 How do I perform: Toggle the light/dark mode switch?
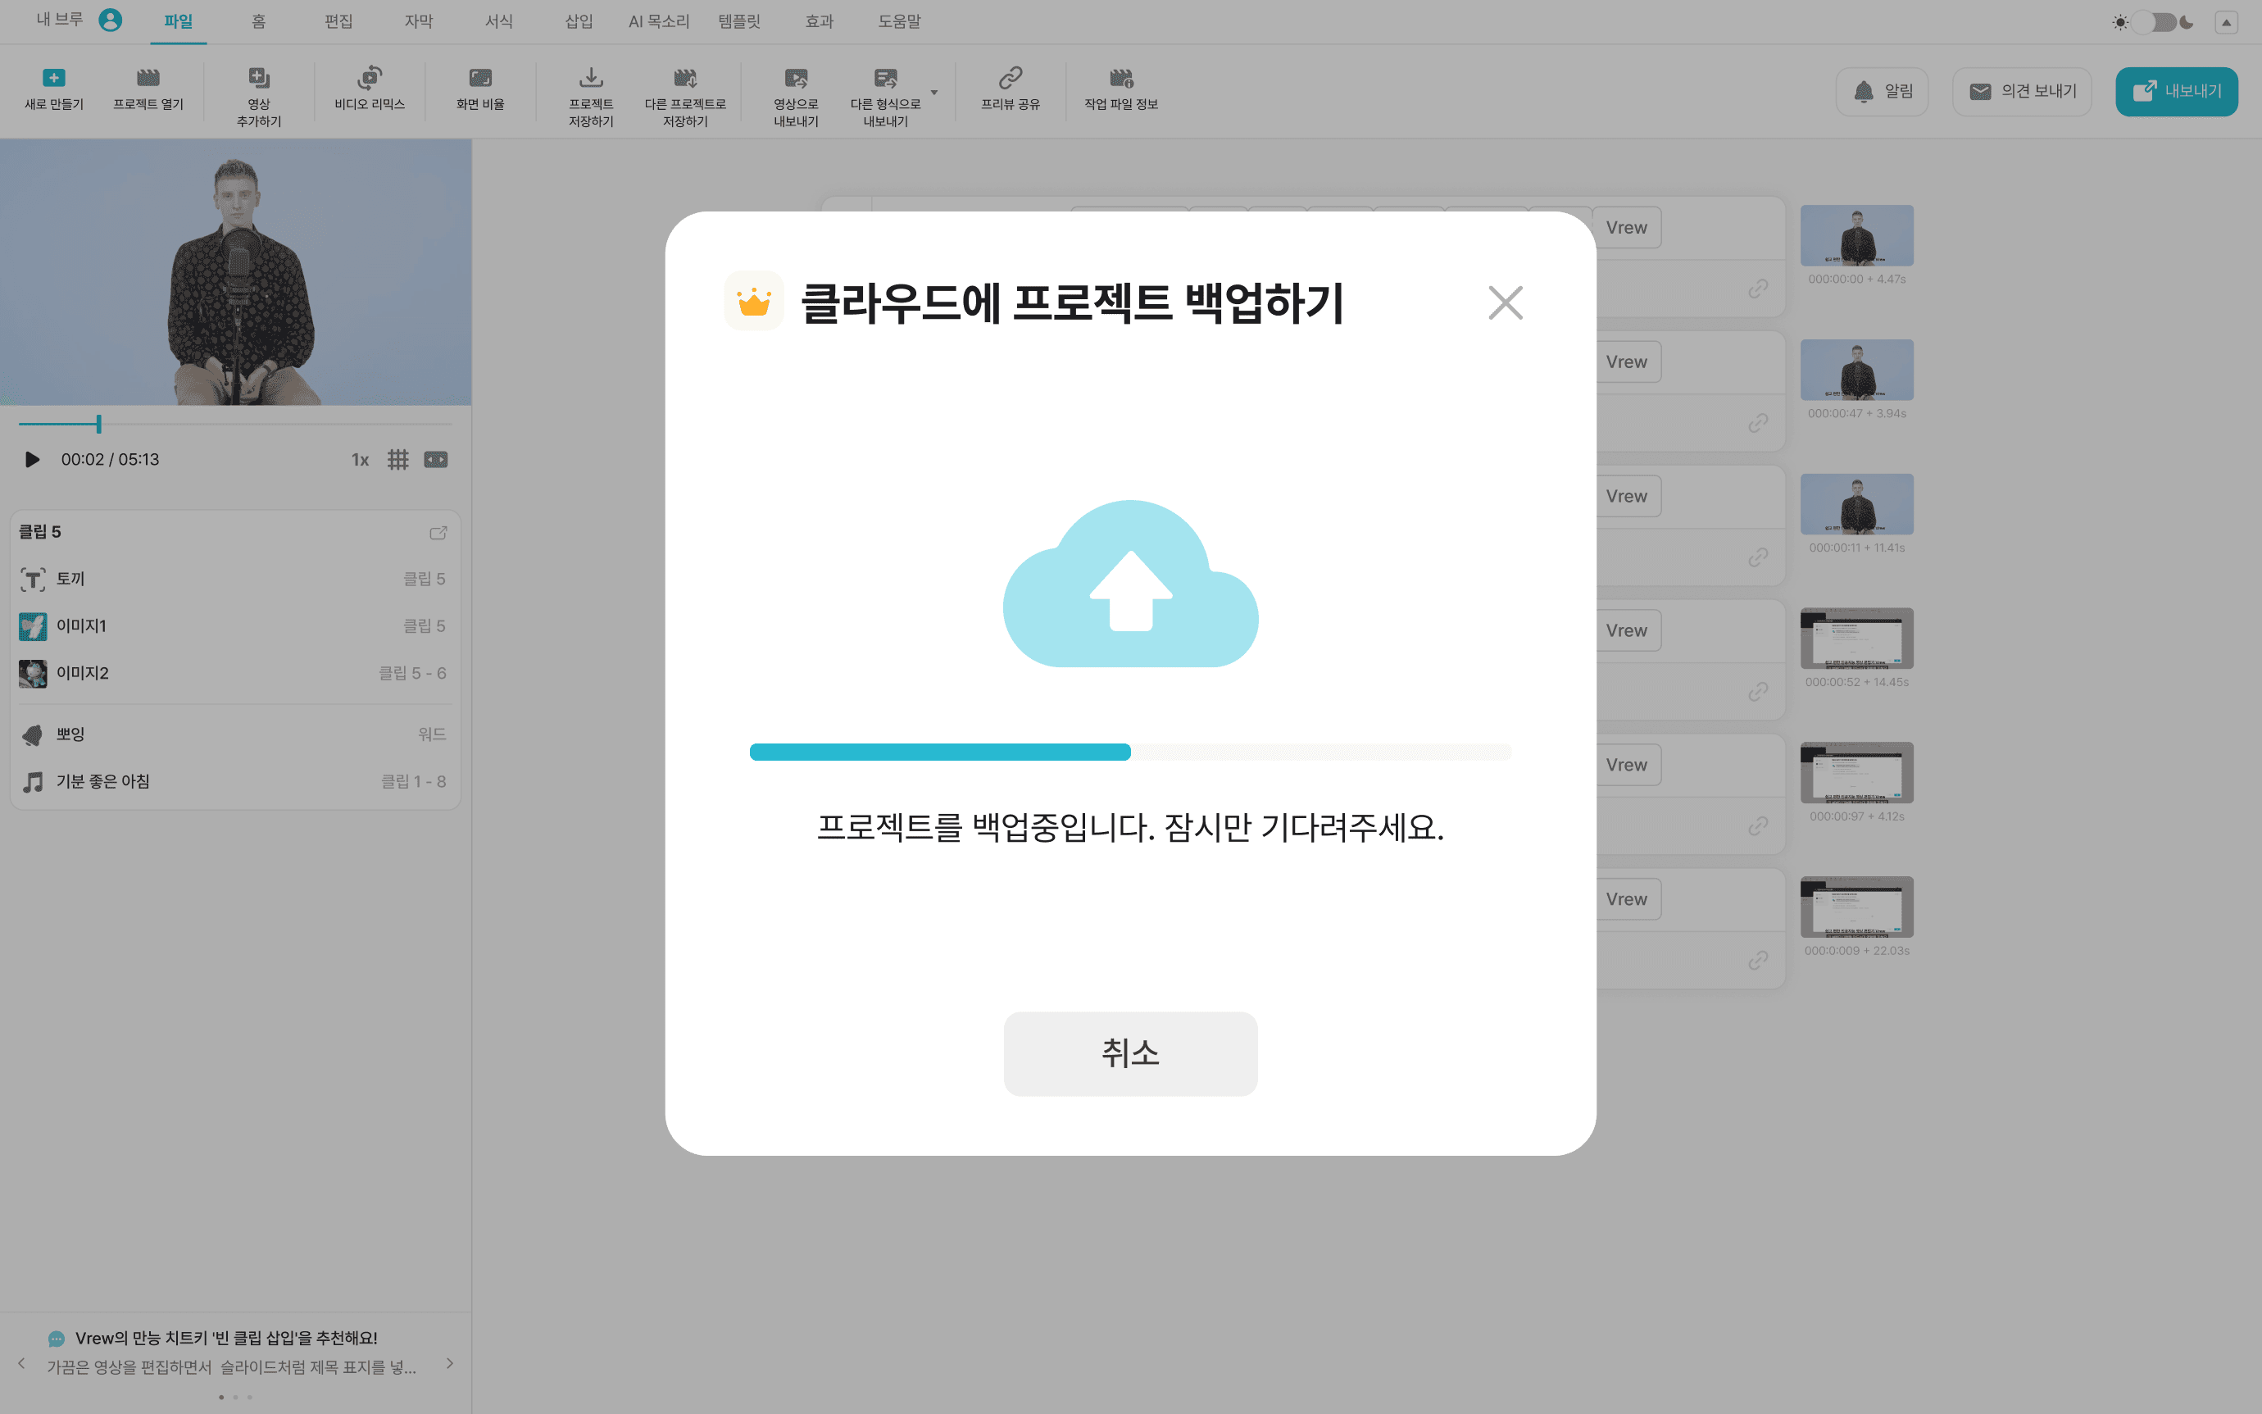2154,22
